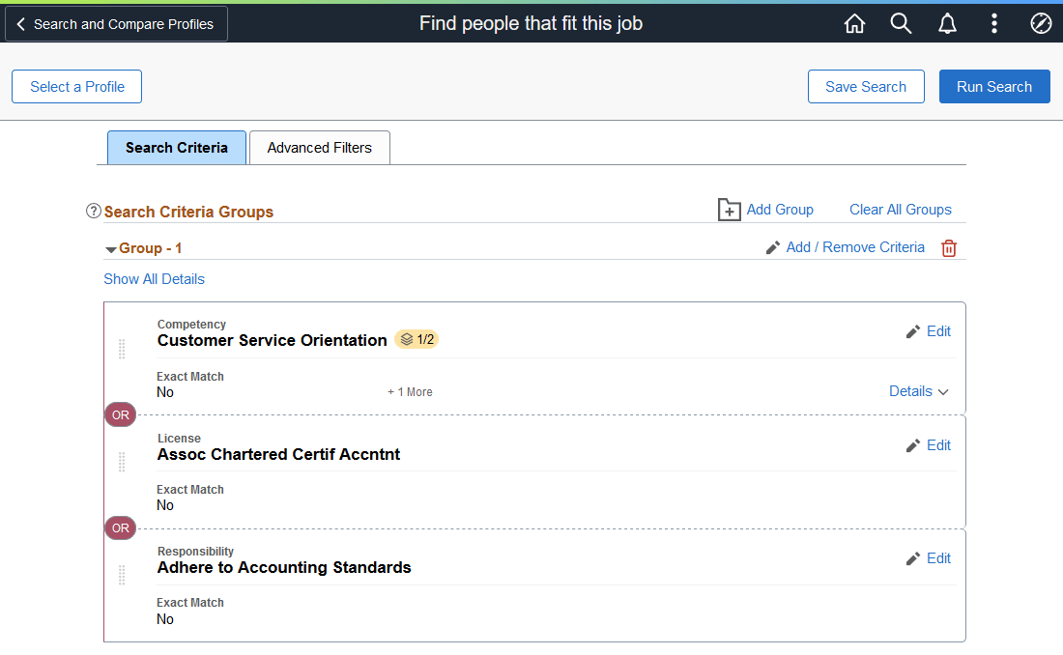Delete Group - 1 using the trash icon
This screenshot has height=655, width=1063.
coord(948,247)
